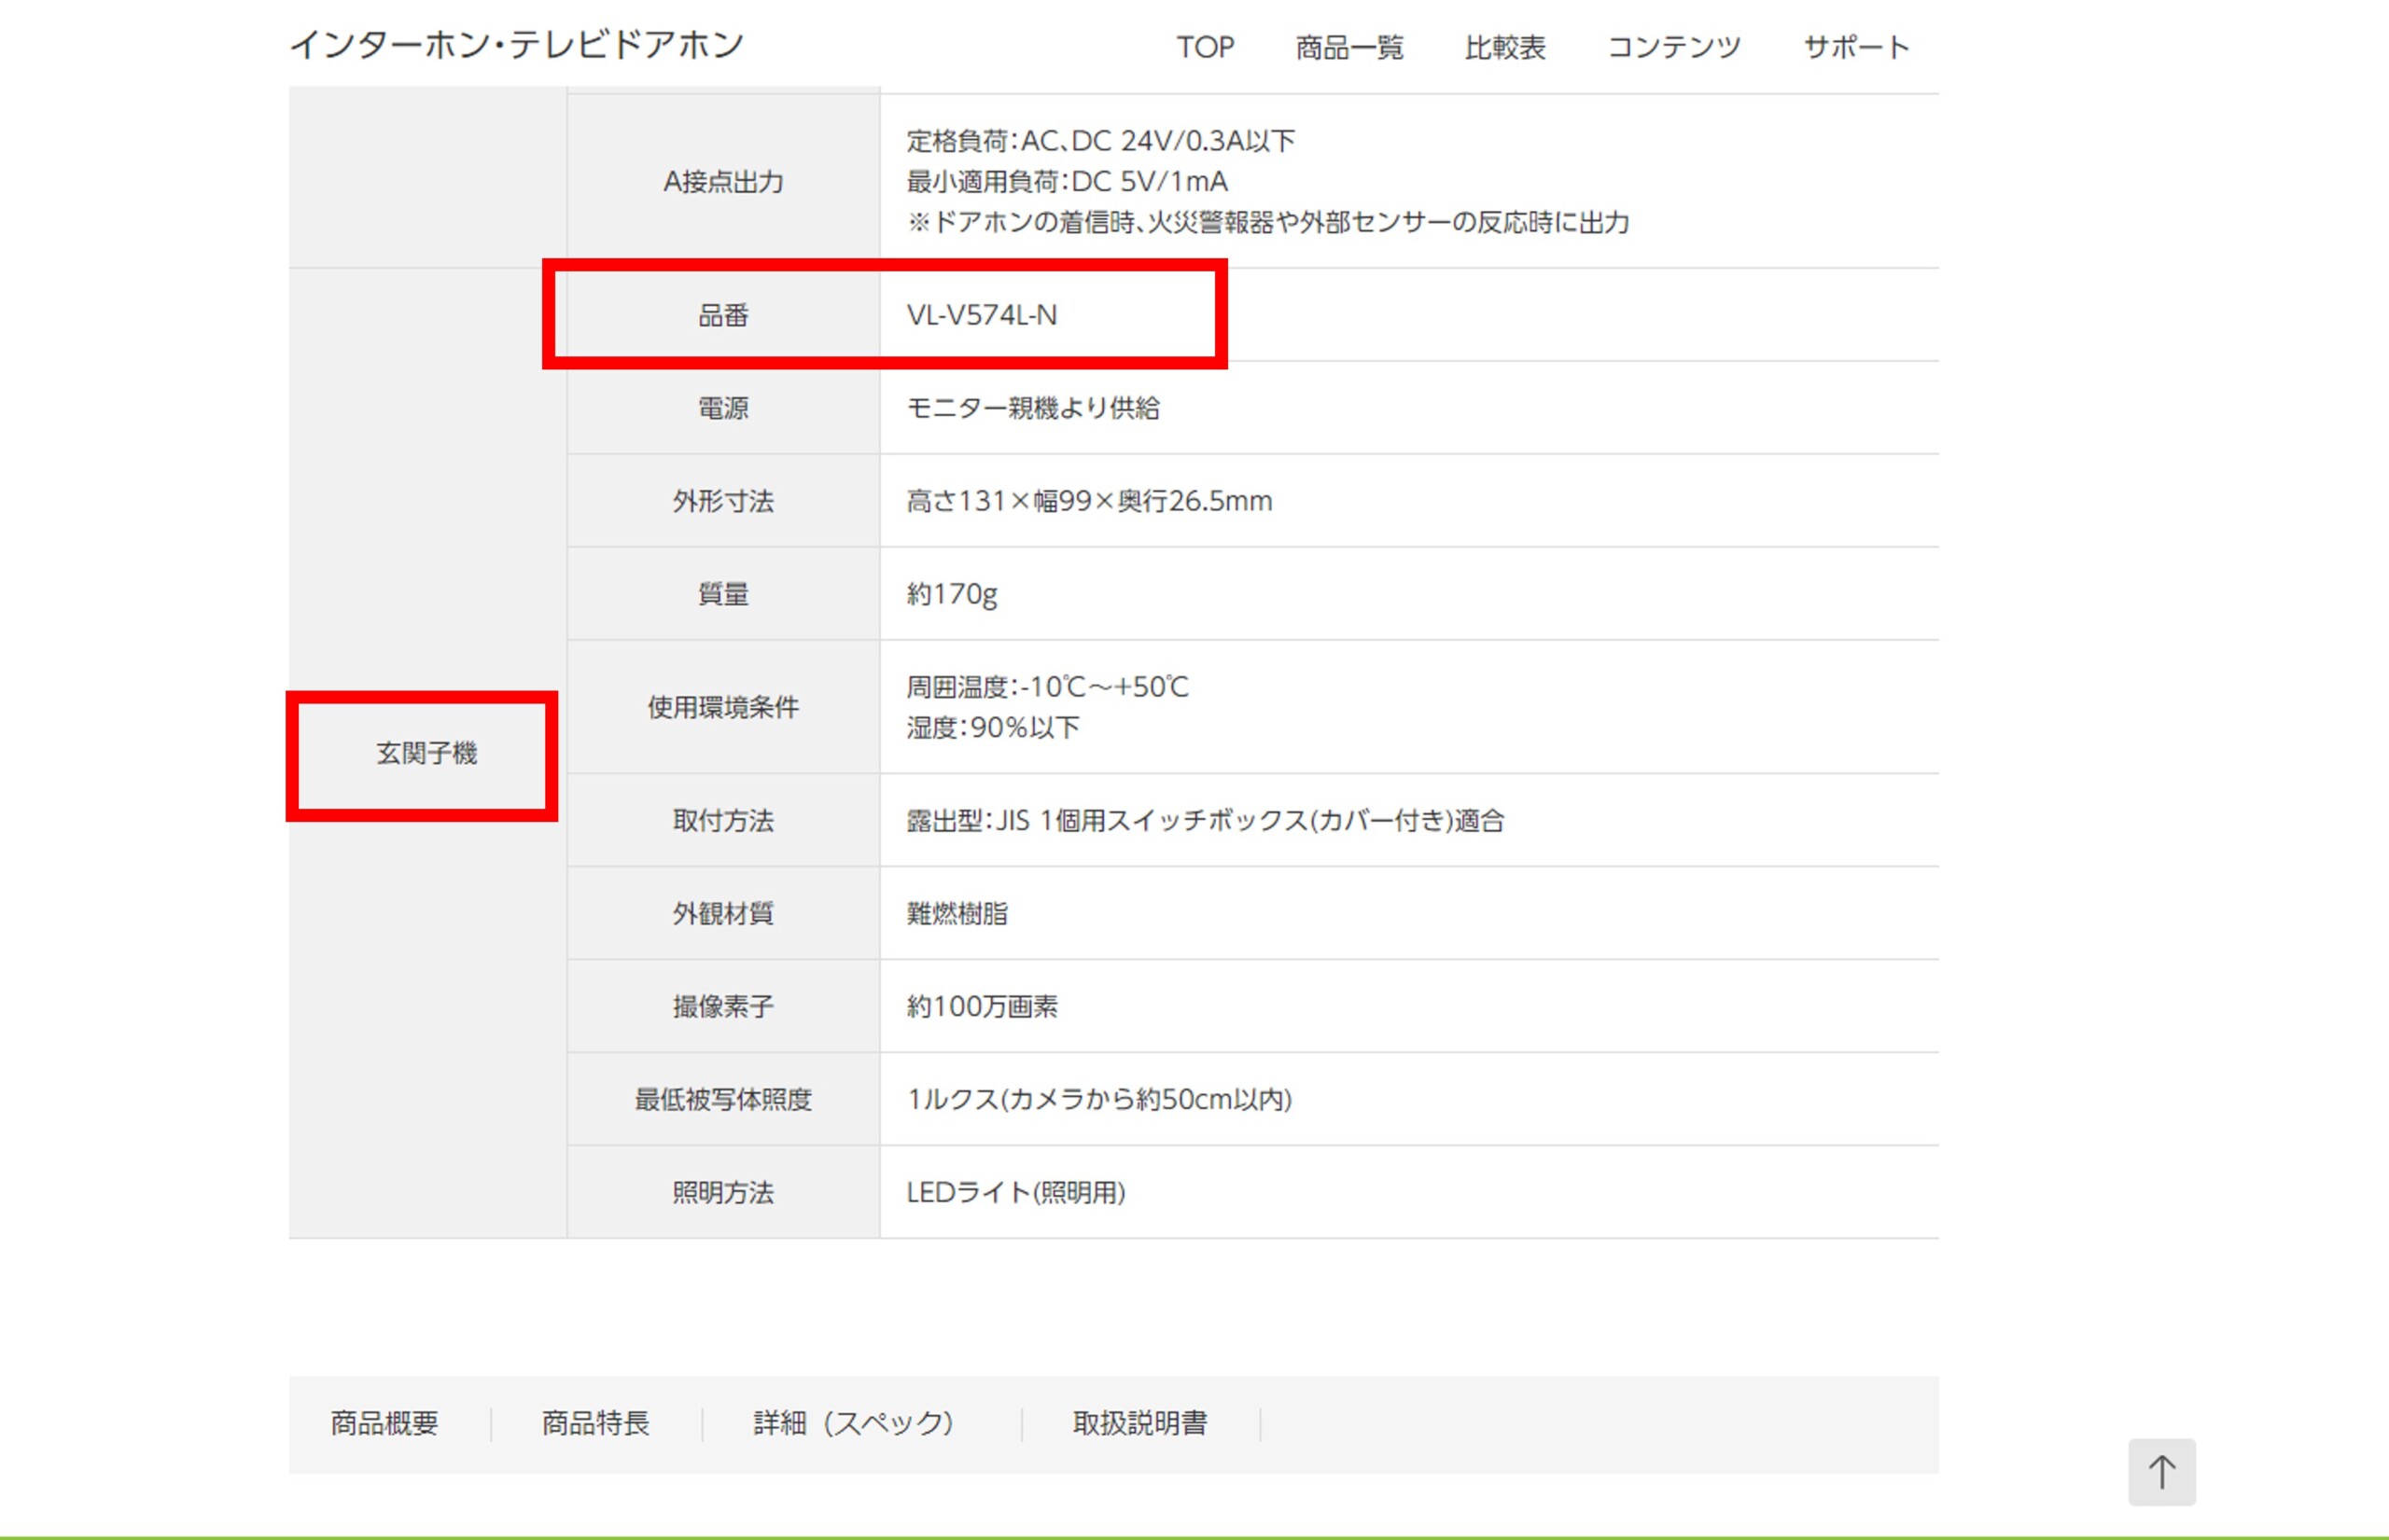Select the model number VL-V574L-N

(982, 315)
